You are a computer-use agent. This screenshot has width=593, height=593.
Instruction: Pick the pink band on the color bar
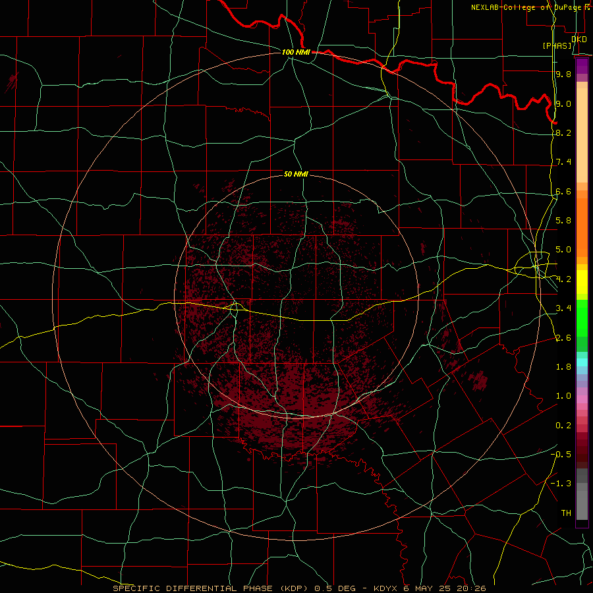pos(582,399)
